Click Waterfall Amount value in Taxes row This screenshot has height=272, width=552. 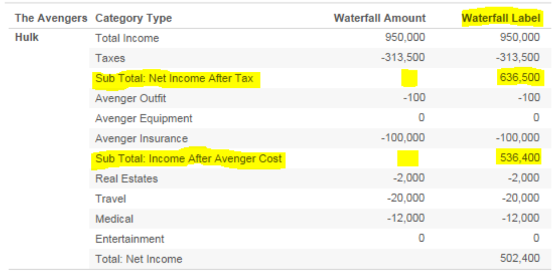402,57
